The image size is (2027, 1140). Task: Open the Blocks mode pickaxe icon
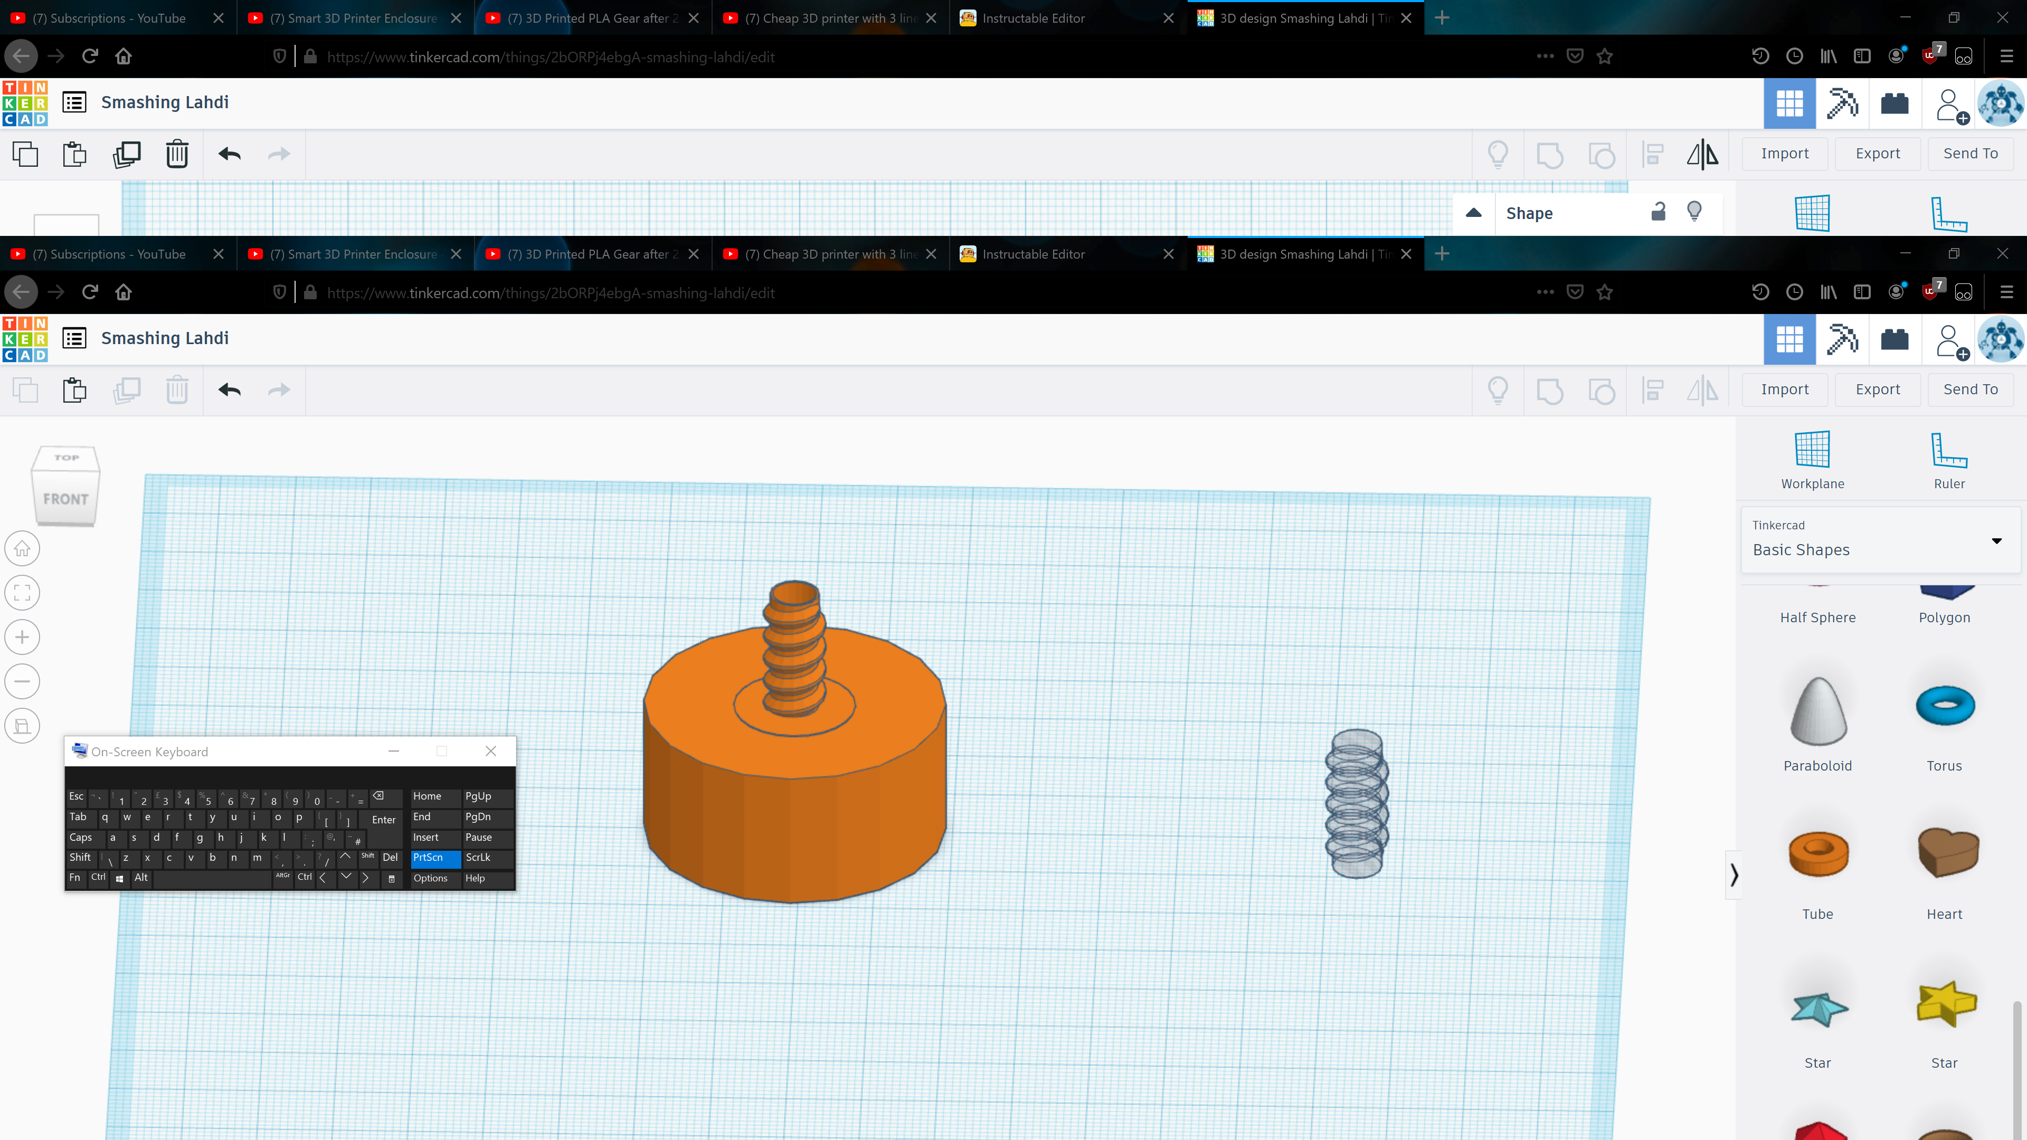pos(1841,340)
